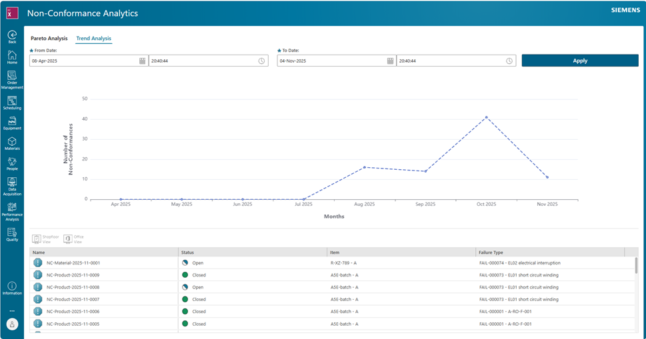Image resolution: width=646 pixels, height=339 pixels.
Task: Open the Scheduling module icon
Action: [x=12, y=101]
